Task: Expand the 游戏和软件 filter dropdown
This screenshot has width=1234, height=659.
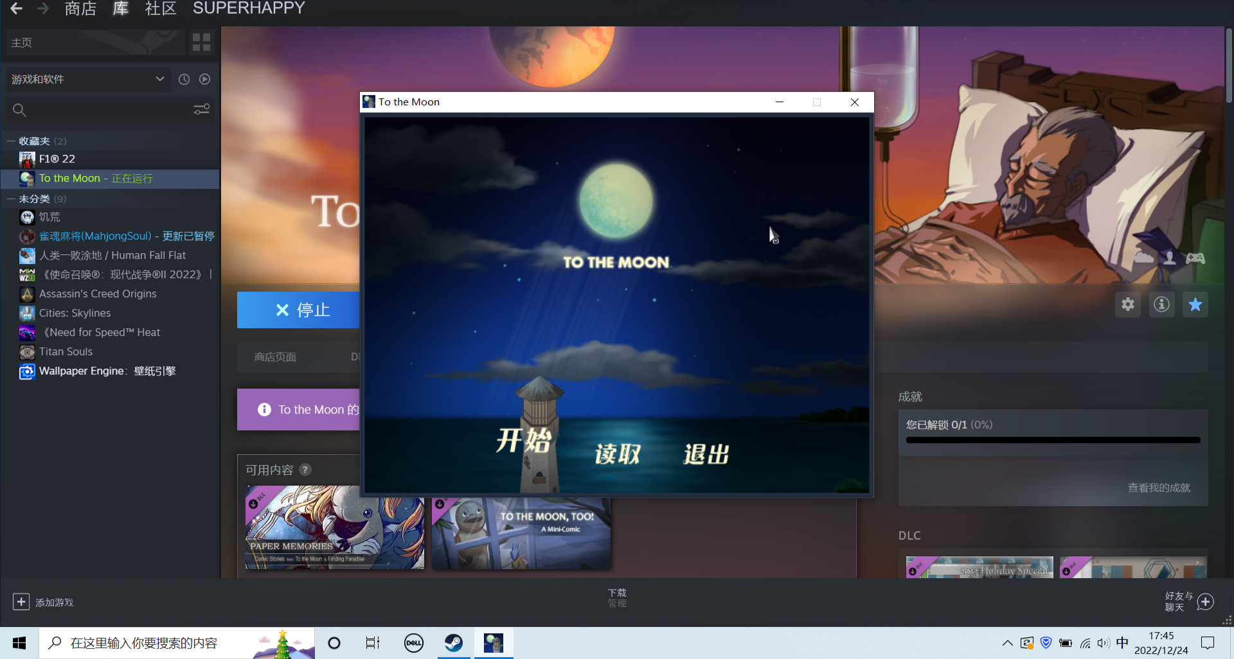Action: 87,79
